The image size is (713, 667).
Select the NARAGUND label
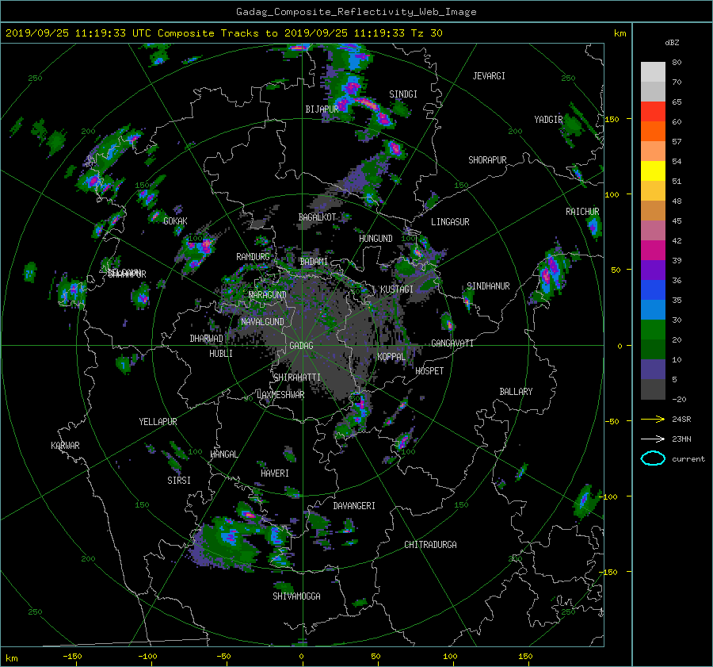pyautogui.click(x=268, y=295)
